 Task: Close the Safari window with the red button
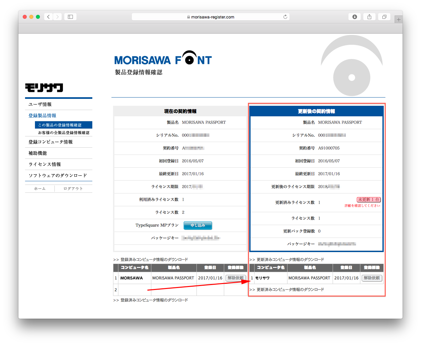tap(25, 17)
